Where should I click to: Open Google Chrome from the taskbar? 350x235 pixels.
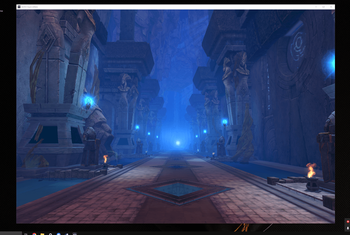(34, 234)
